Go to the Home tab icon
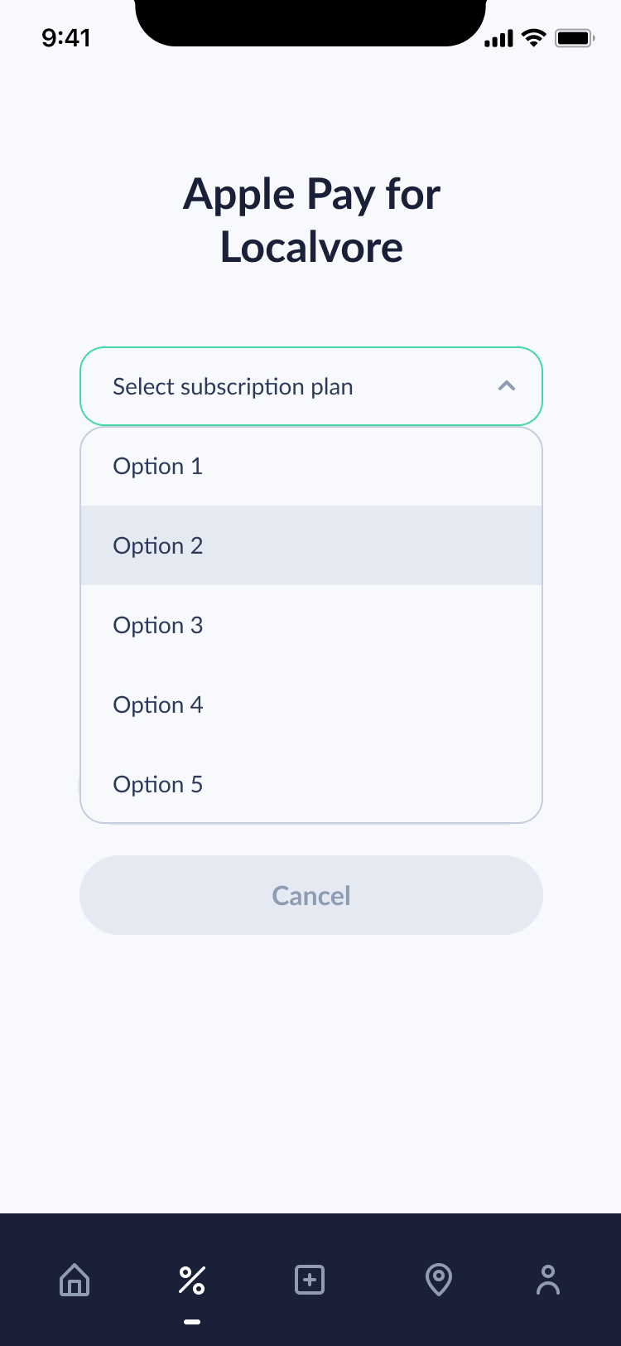Viewport: 621px width, 1346px height. point(75,1280)
